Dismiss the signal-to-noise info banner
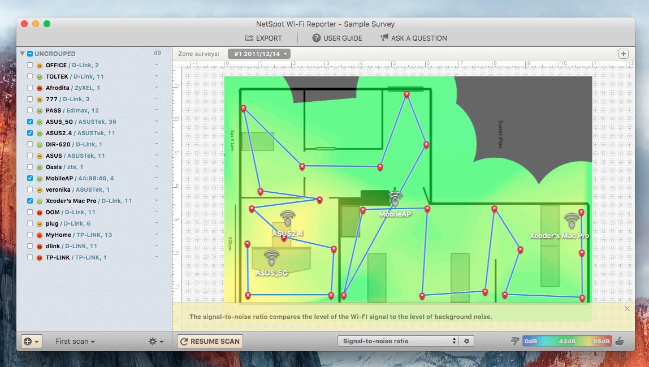Screen dimensions: 649x367 pos(627,309)
